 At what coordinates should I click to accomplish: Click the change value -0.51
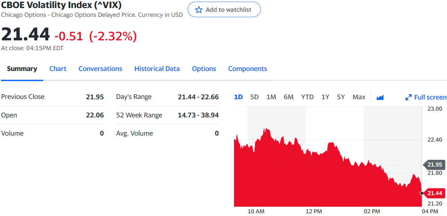(x=69, y=36)
